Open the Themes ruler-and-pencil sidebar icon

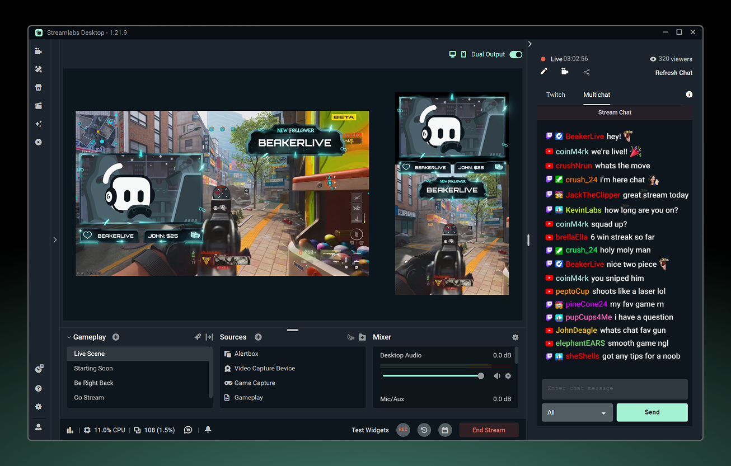click(39, 69)
